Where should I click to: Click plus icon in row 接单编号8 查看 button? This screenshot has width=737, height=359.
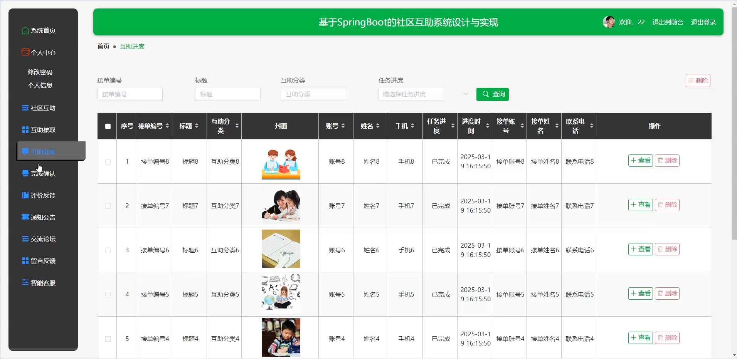click(x=633, y=161)
